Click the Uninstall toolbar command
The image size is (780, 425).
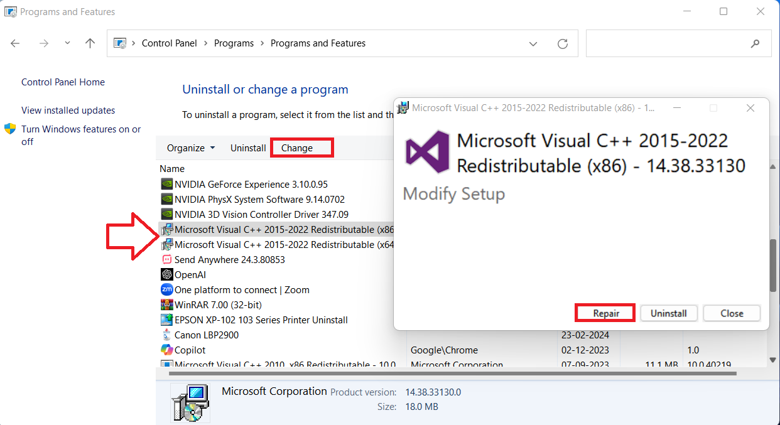[248, 148]
